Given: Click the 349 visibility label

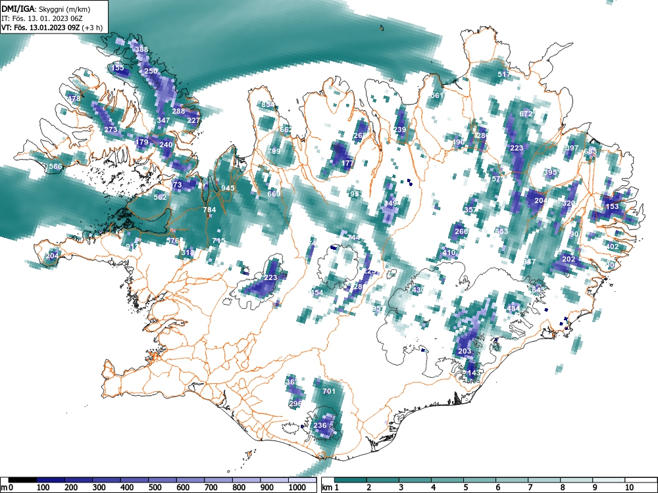Looking at the screenshot, I should coord(391,203).
